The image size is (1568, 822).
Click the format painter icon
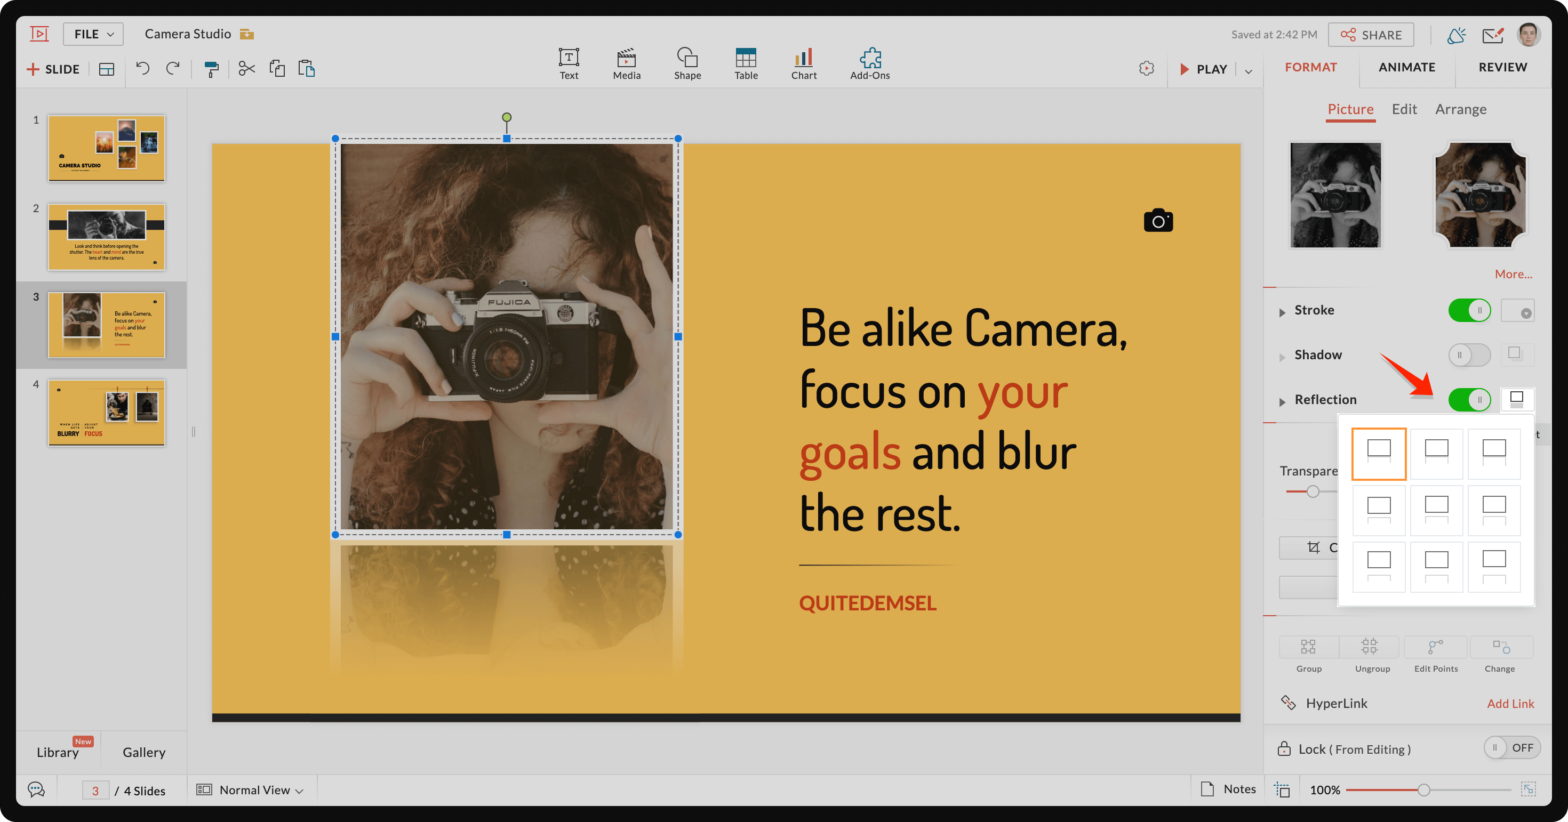[211, 69]
